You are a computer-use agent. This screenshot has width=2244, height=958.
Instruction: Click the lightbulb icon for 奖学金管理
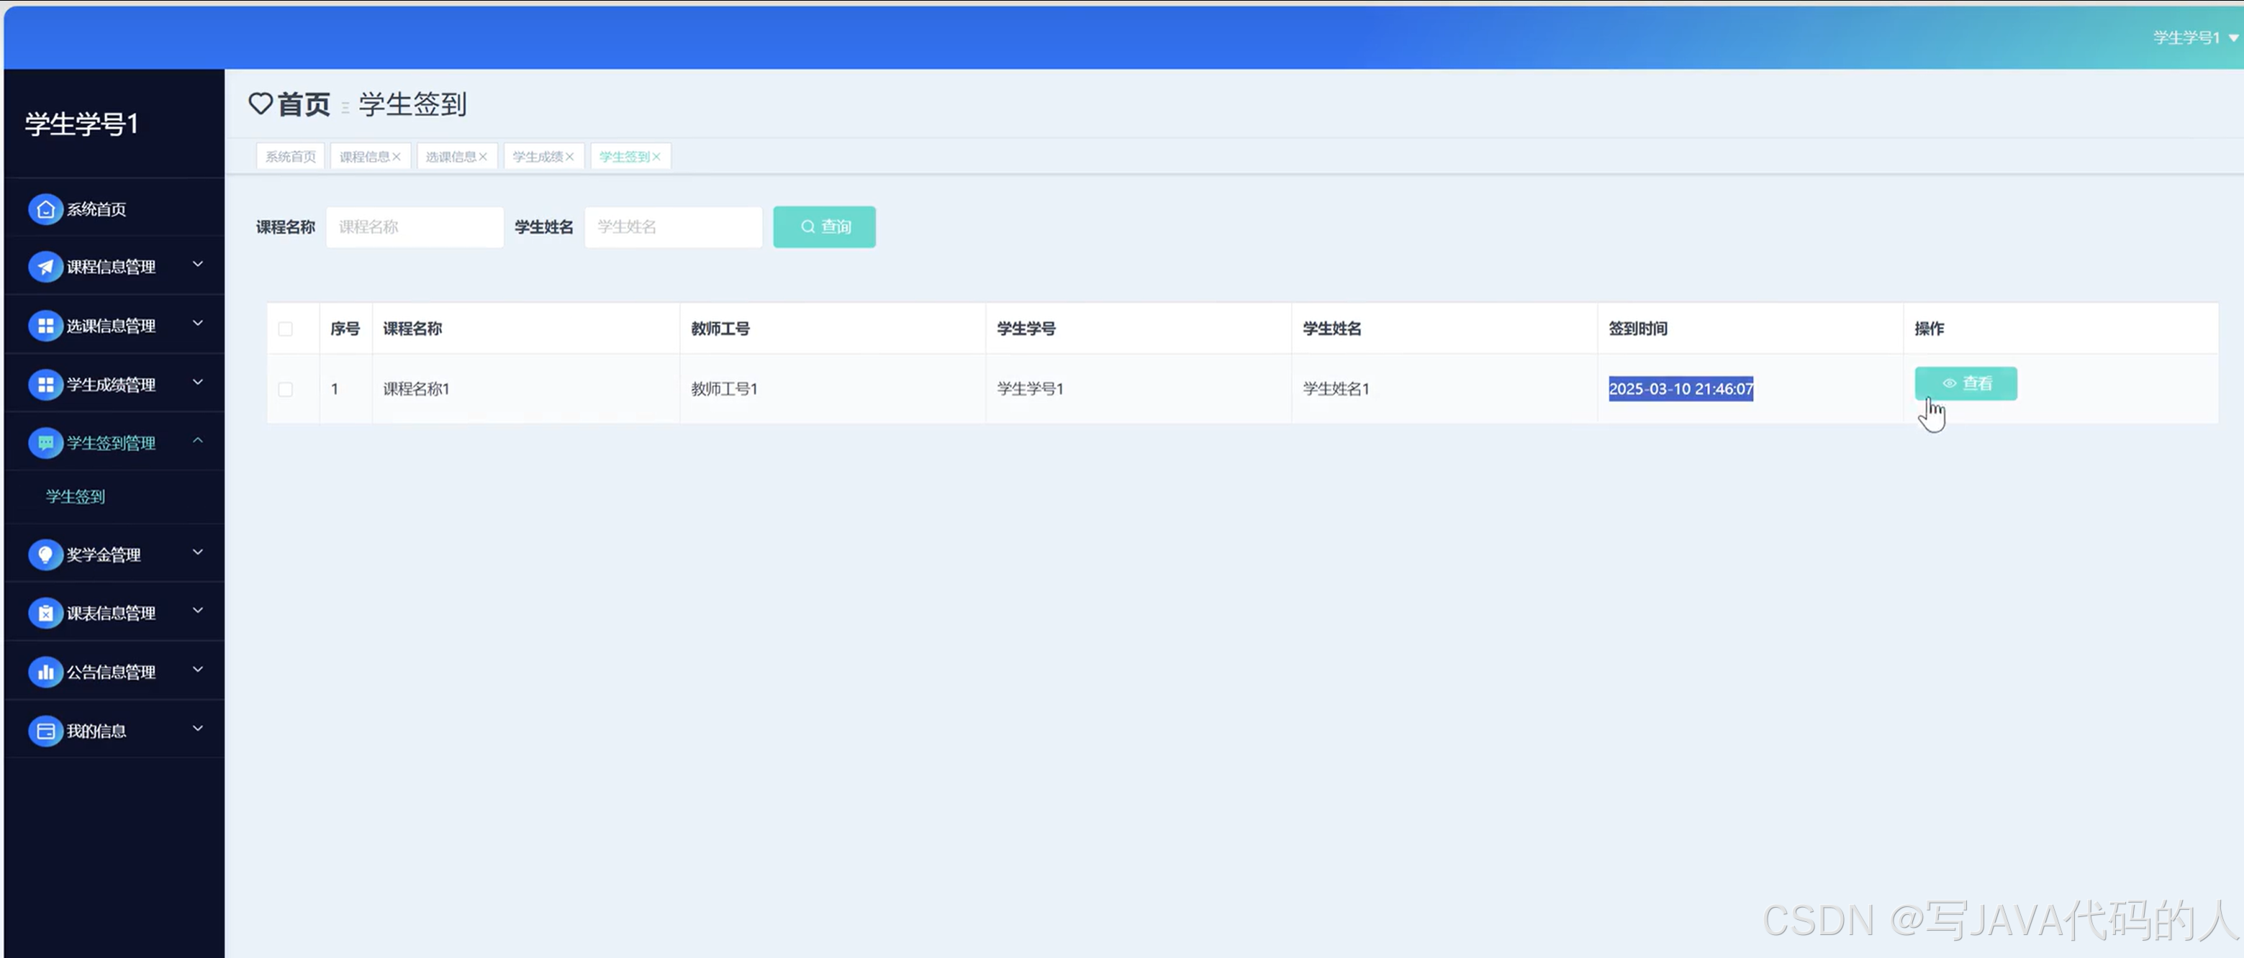pyautogui.click(x=45, y=554)
